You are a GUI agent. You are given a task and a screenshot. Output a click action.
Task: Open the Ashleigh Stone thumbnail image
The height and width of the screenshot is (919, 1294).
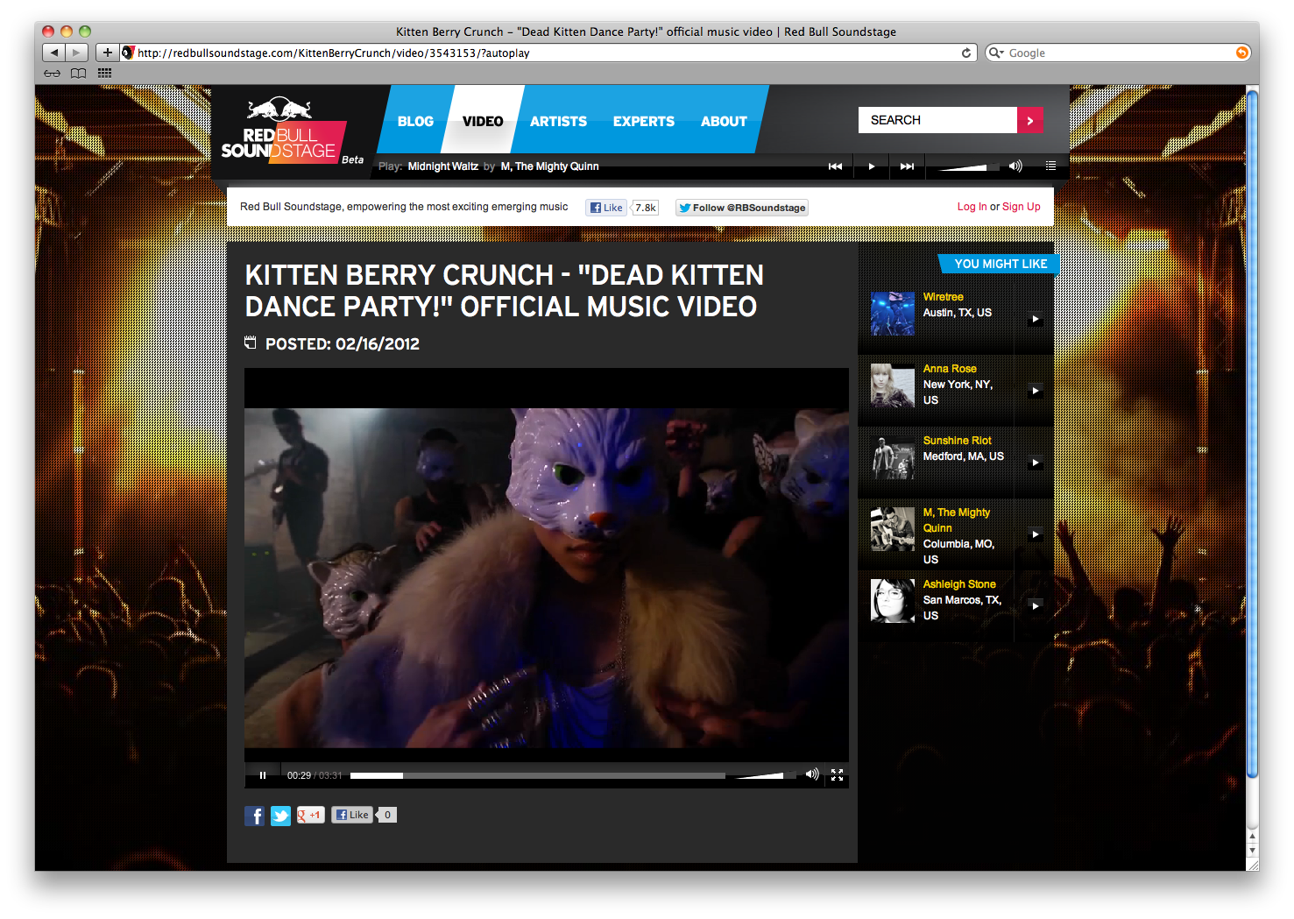click(893, 600)
